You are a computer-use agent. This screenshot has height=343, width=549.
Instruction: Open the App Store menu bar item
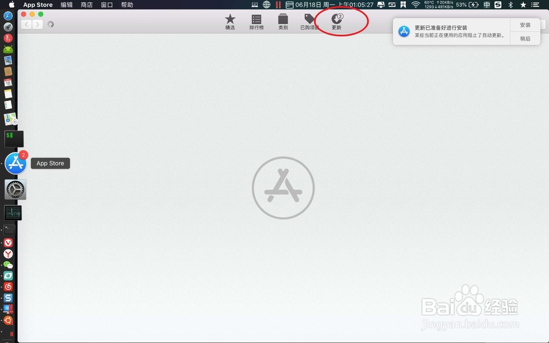(38, 4)
